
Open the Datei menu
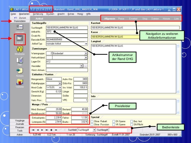[13, 14]
